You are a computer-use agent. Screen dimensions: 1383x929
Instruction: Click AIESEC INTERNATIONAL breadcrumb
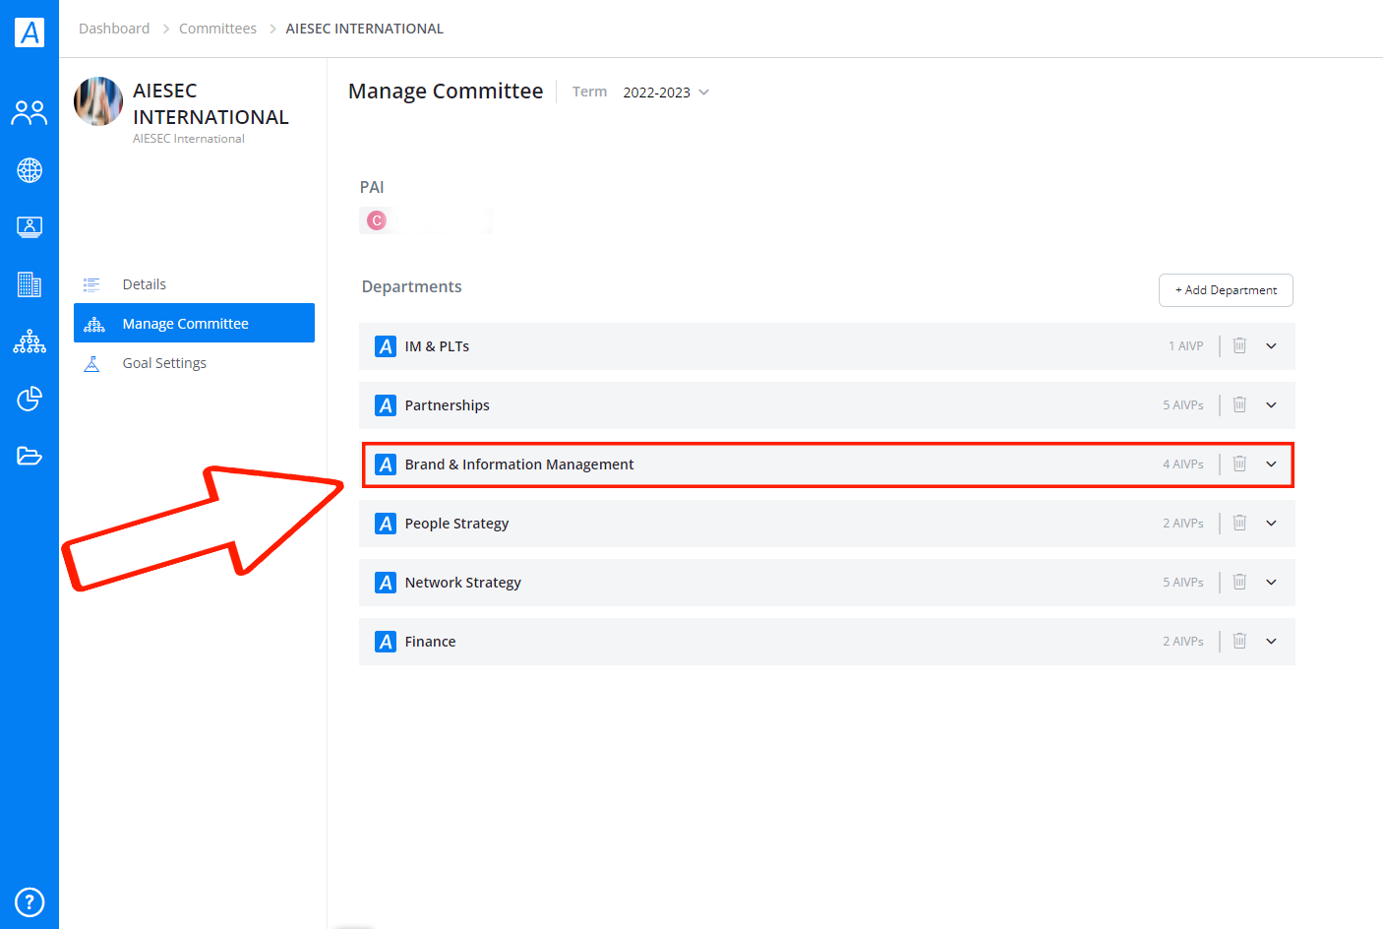(364, 29)
